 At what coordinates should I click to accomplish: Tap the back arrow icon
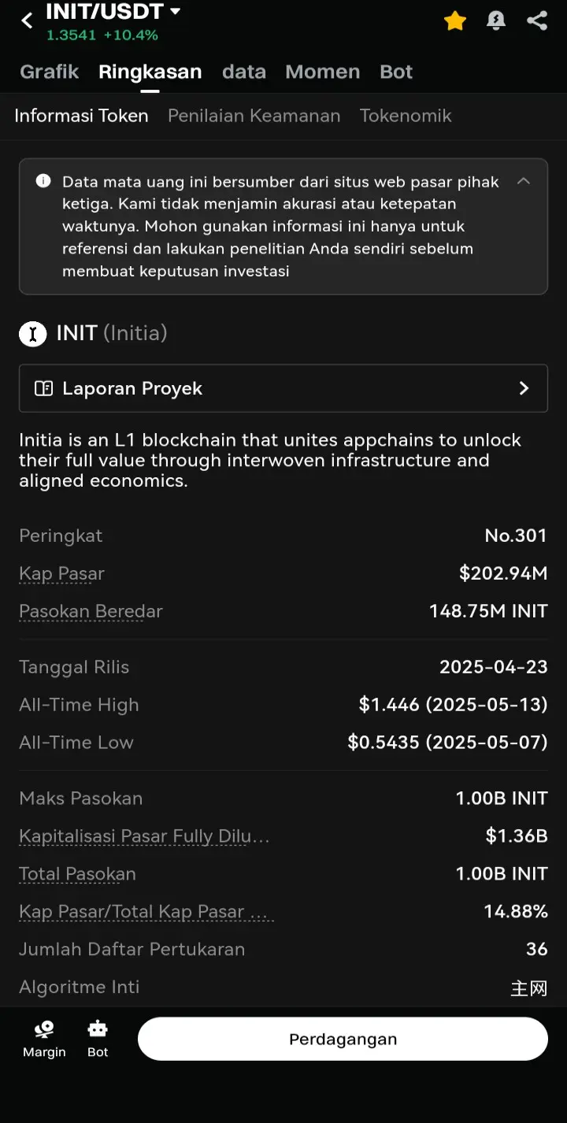click(x=27, y=21)
